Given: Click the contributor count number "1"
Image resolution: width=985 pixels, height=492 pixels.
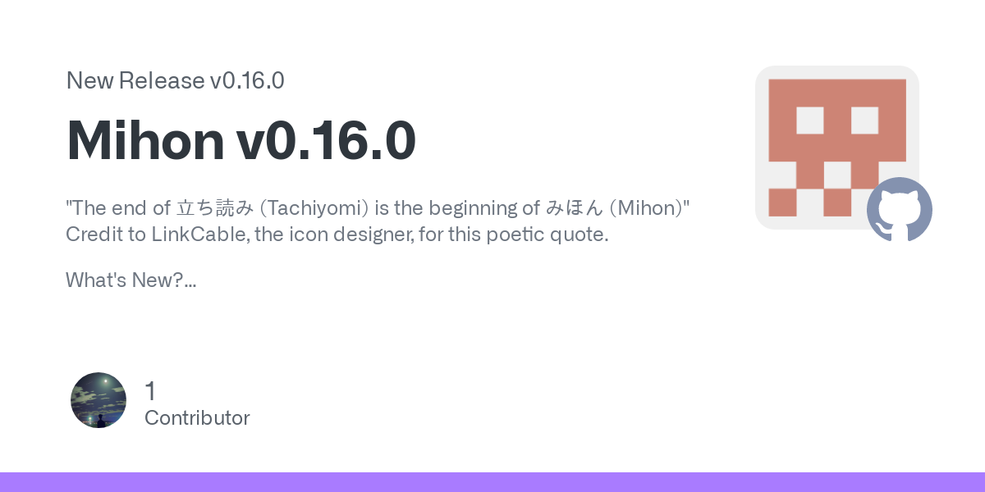Looking at the screenshot, I should (x=149, y=391).
